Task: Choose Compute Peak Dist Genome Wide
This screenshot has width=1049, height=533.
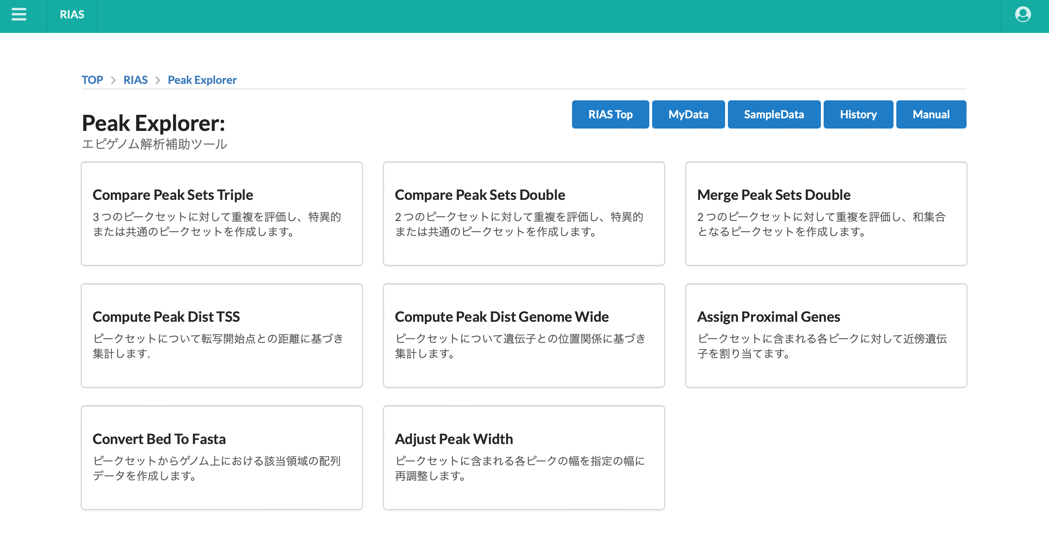Action: (524, 335)
